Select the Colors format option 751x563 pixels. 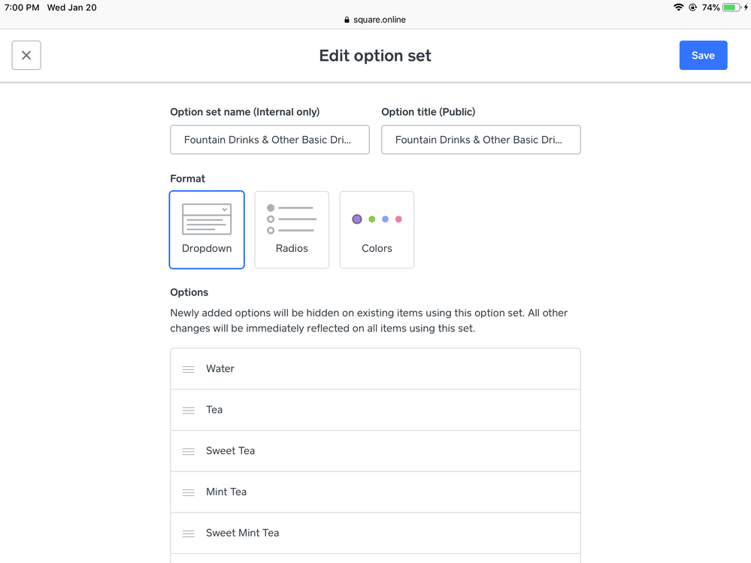pyautogui.click(x=377, y=230)
